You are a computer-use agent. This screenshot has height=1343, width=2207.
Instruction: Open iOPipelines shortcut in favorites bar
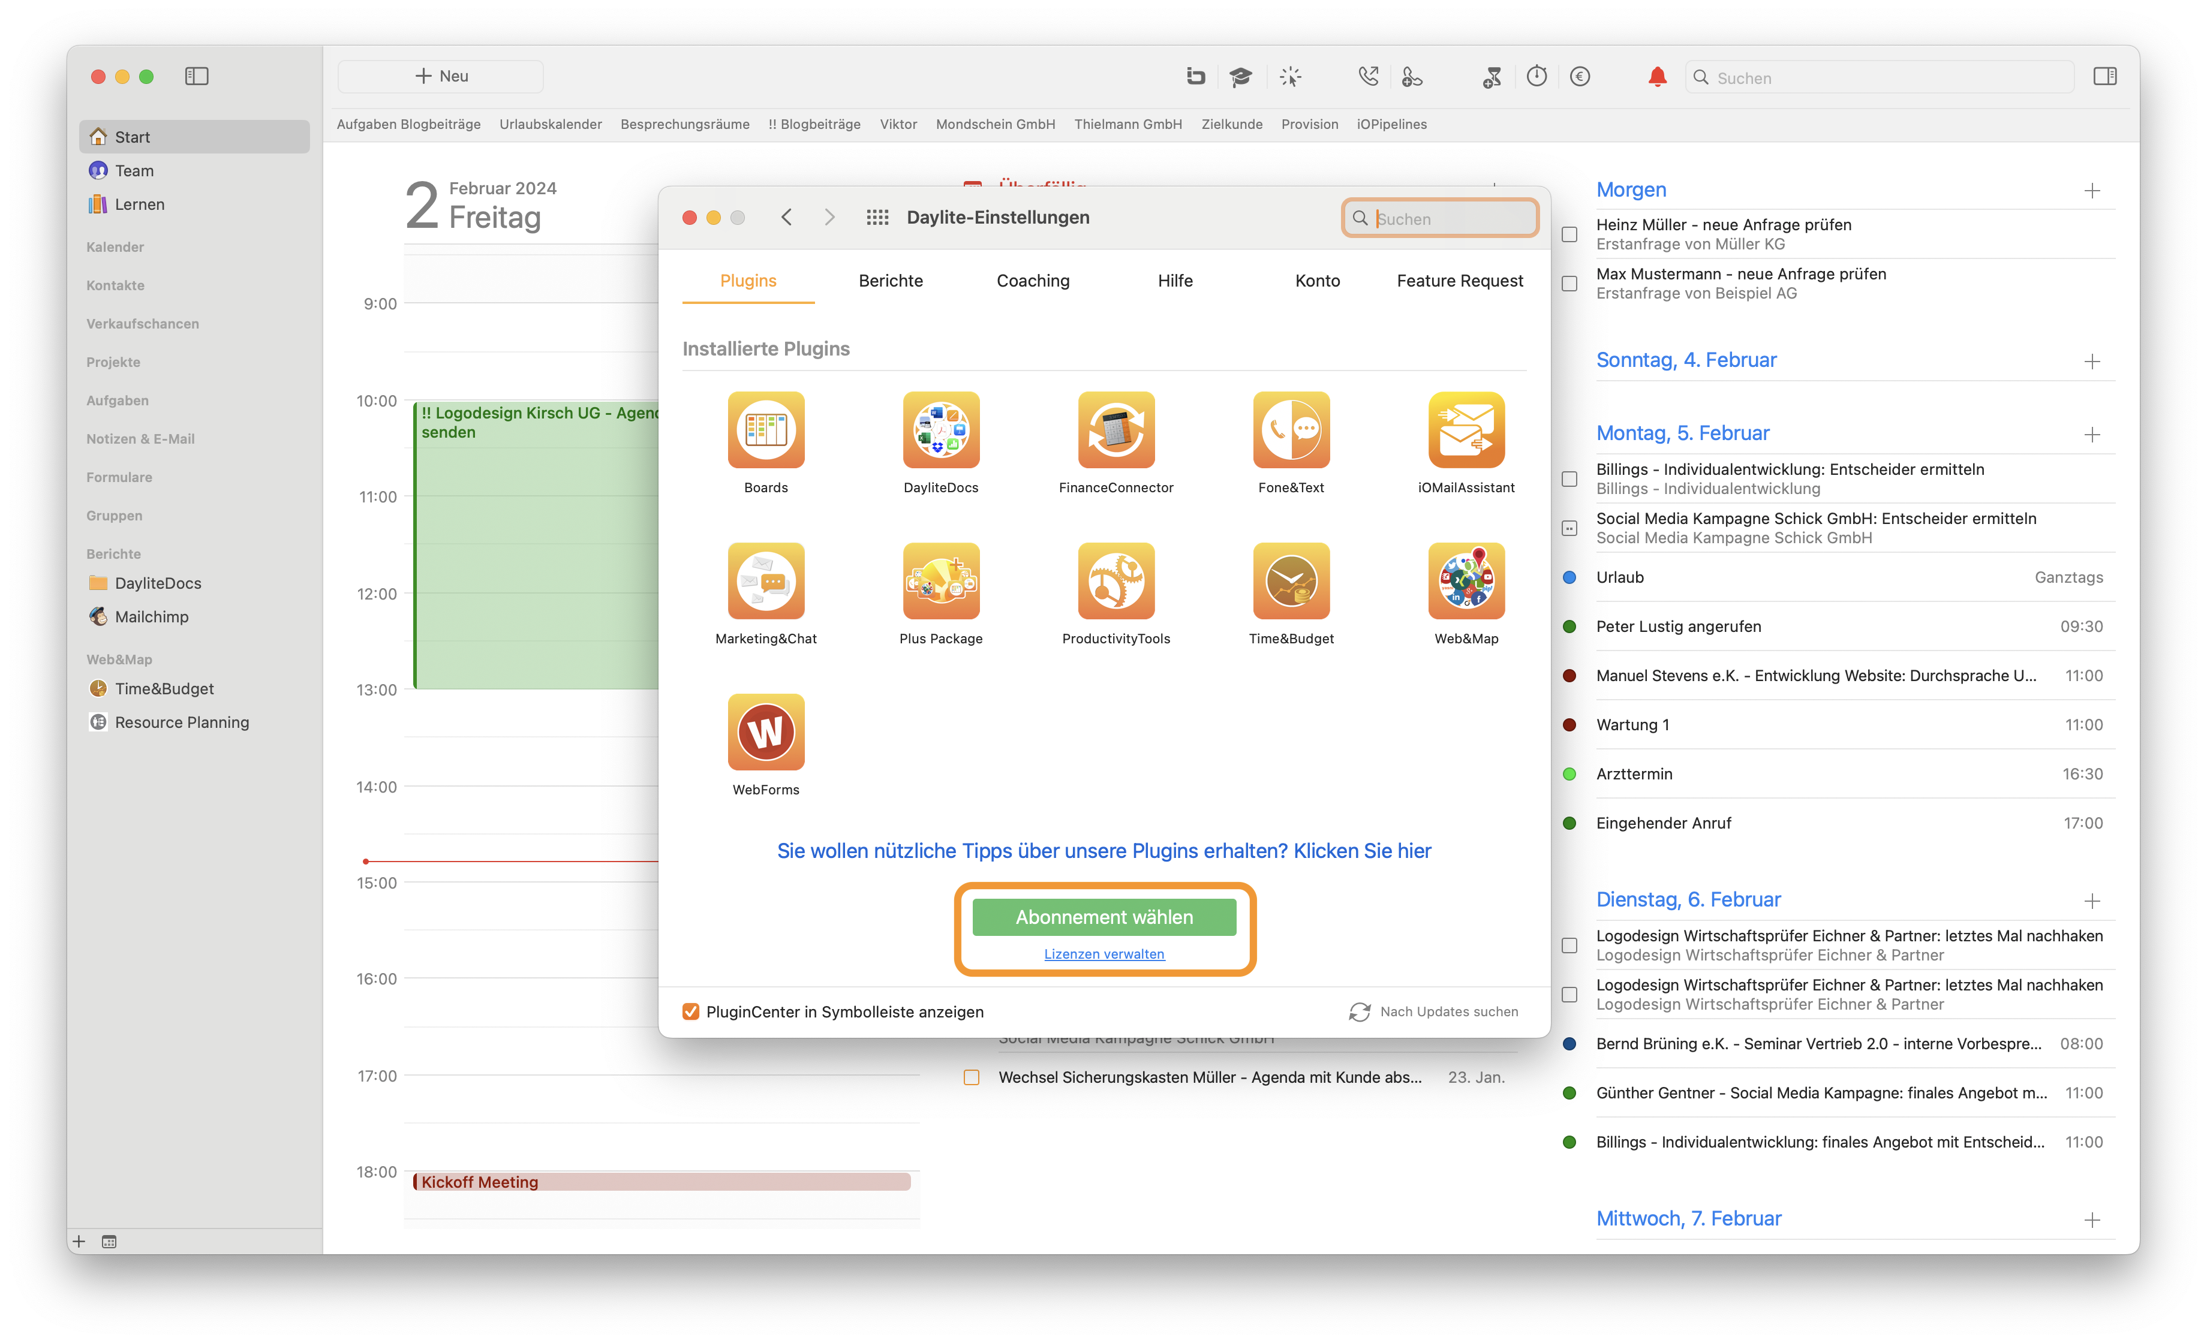point(1391,125)
